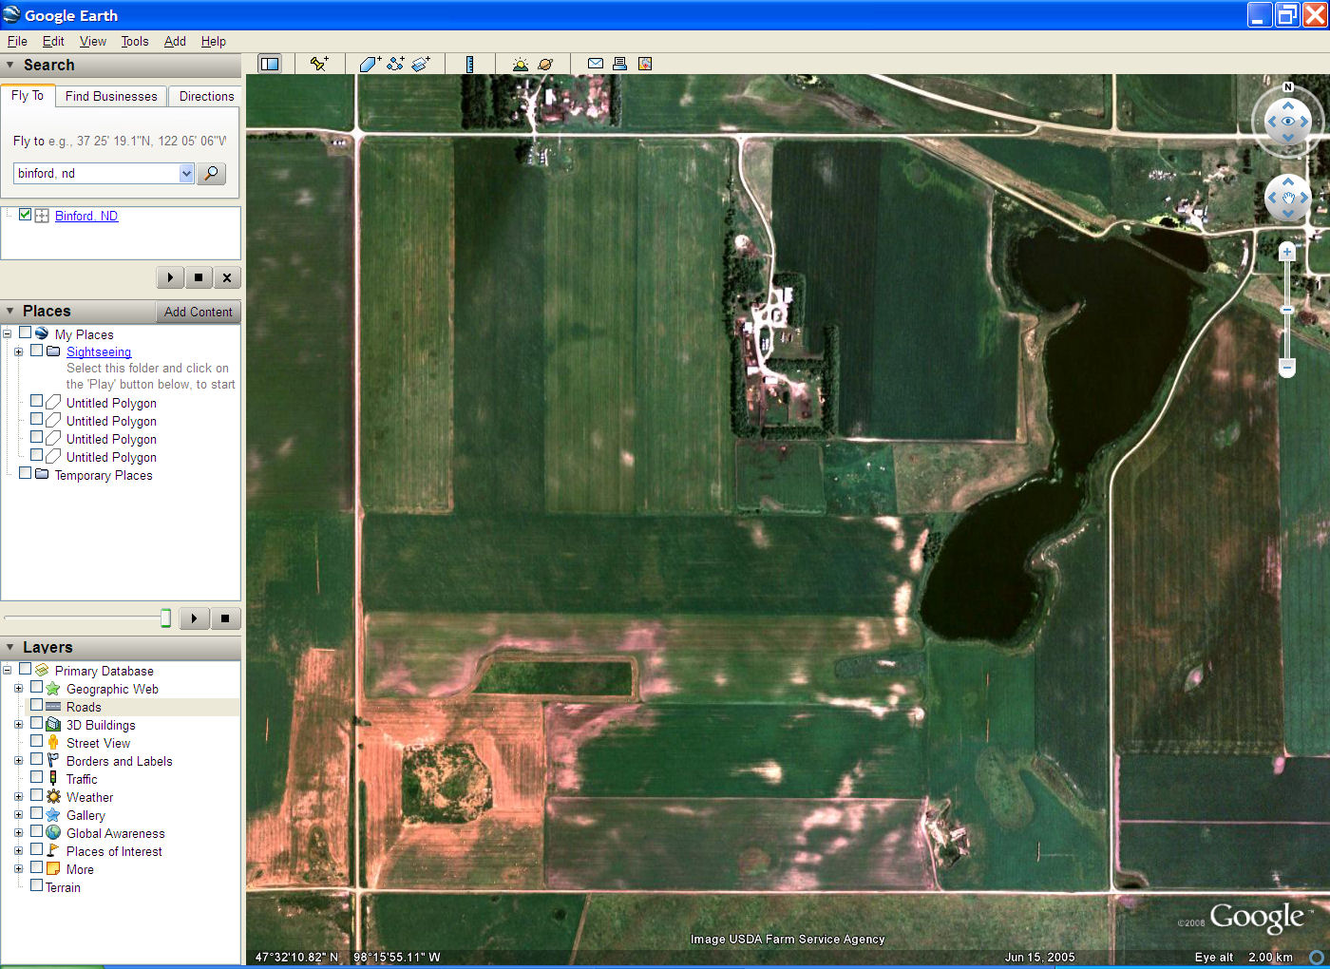Clear search results with X button

pos(226,277)
